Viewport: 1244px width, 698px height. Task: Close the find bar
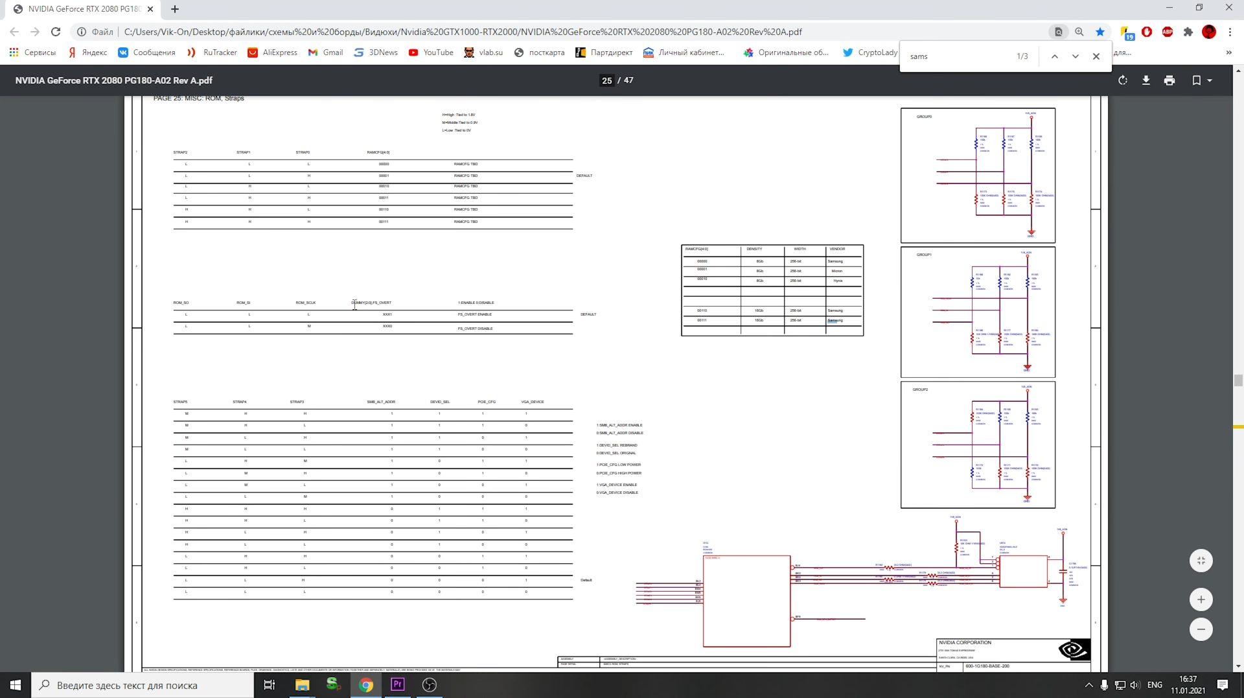[x=1096, y=56]
